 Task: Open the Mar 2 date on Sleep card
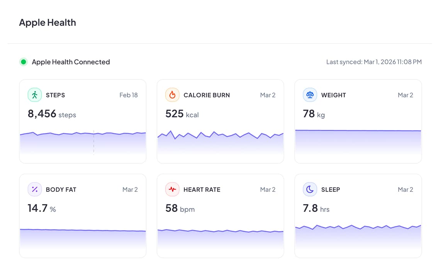pos(406,189)
